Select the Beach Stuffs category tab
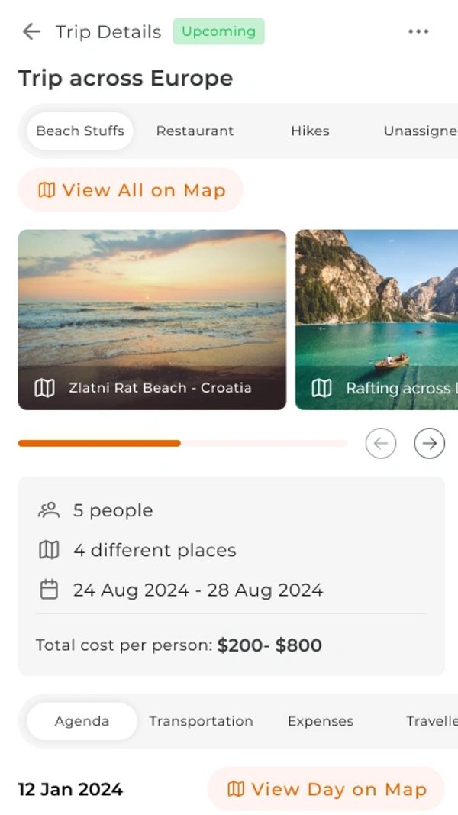 click(80, 131)
